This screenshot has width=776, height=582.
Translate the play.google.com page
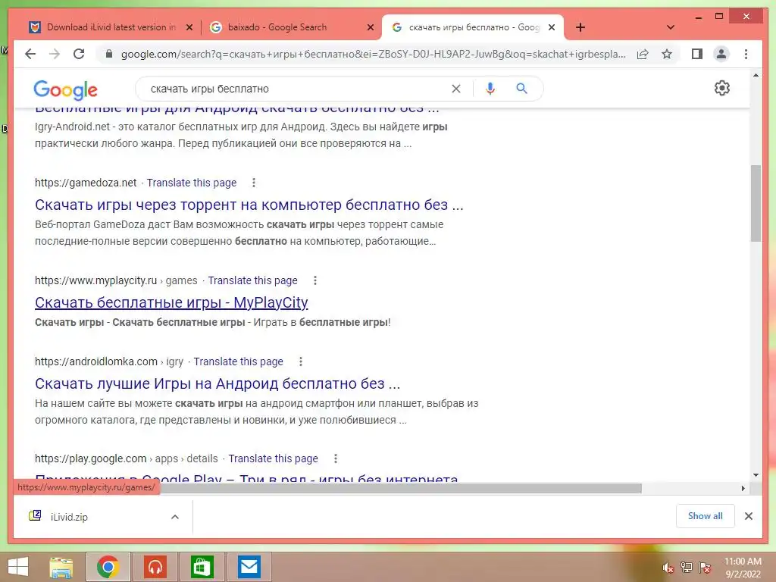pyautogui.click(x=273, y=458)
